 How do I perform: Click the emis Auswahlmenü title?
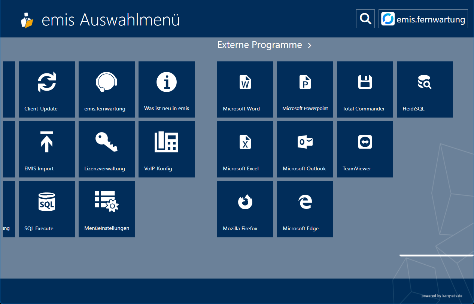111,20
